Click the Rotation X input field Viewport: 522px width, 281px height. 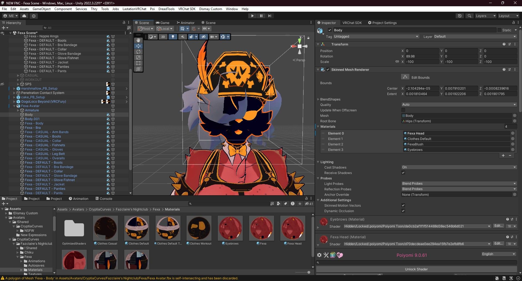pos(422,56)
